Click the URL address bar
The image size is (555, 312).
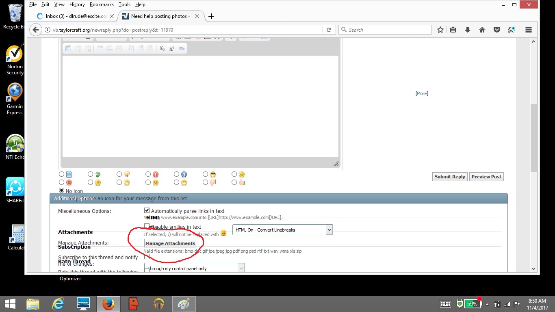pos(187,30)
